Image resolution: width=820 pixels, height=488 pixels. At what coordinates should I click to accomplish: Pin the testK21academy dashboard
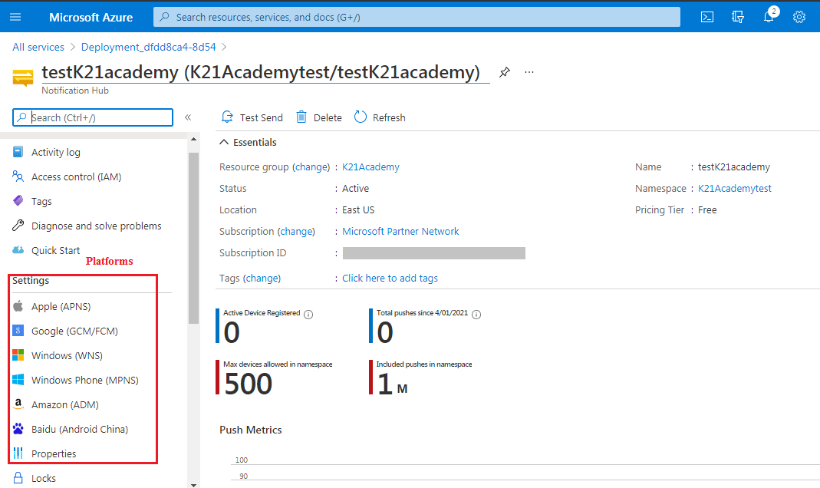tap(505, 71)
